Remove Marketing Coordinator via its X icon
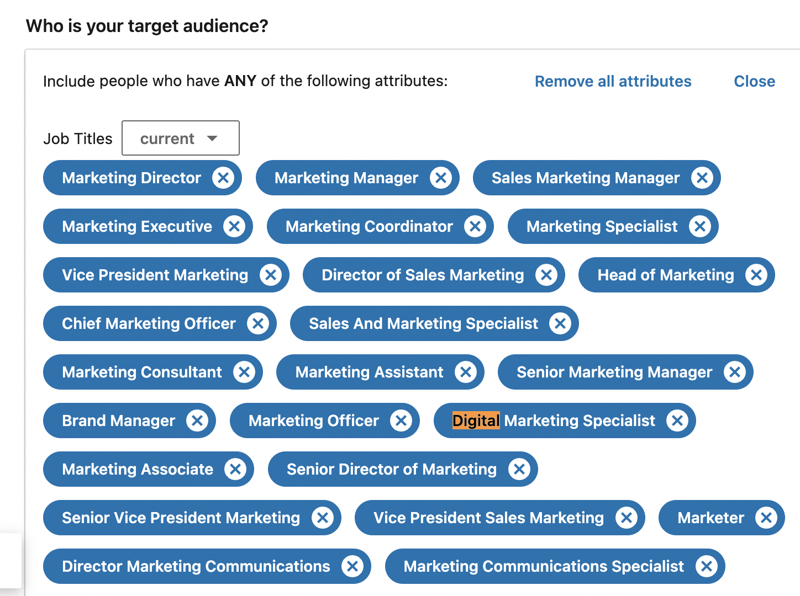The height and width of the screenshot is (596, 800). point(475,227)
